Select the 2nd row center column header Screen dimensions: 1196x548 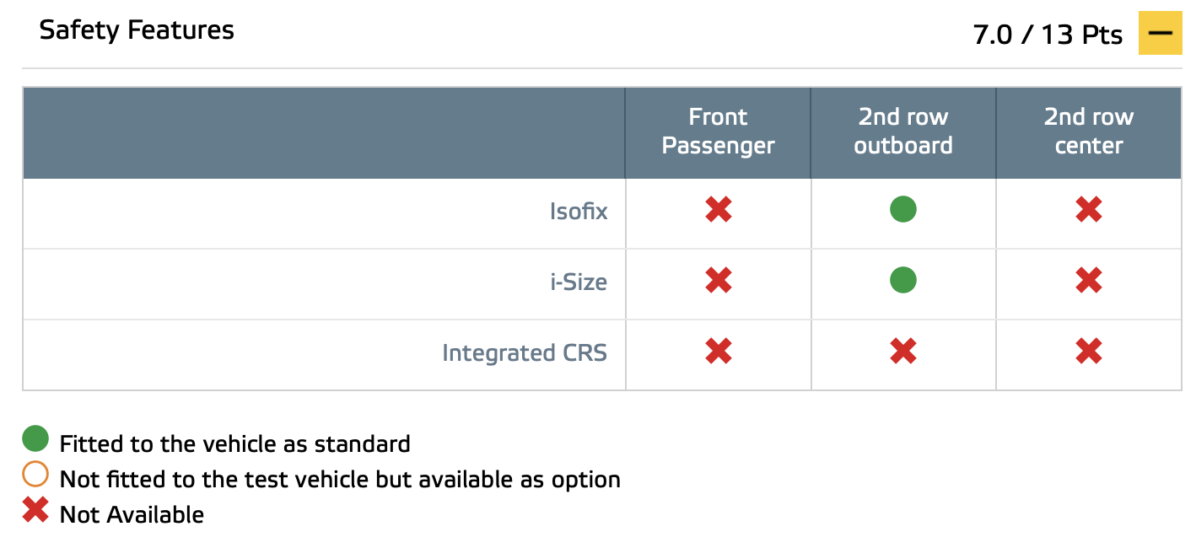1089,132
